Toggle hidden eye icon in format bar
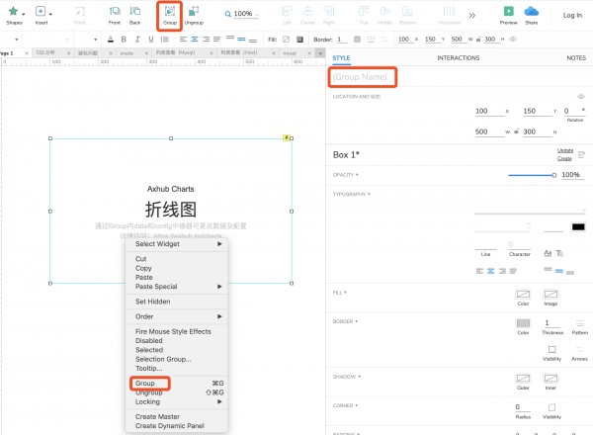This screenshot has width=593, height=435. coord(513,39)
